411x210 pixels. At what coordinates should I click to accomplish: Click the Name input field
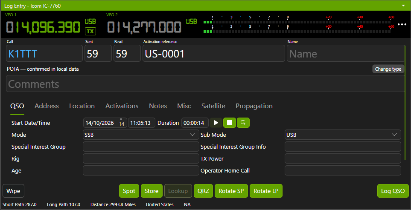[346, 53]
